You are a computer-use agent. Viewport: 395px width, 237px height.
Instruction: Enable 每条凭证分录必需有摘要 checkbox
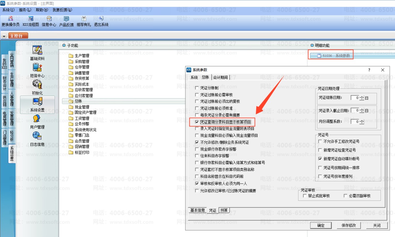(197, 115)
